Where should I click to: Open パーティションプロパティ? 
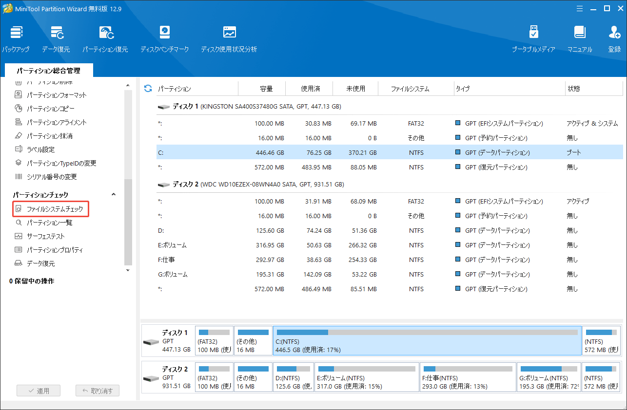click(48, 250)
